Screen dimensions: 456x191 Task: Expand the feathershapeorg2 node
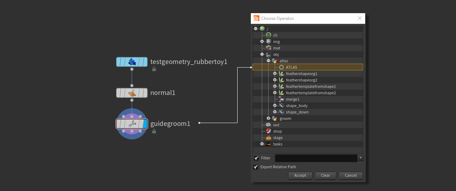click(275, 80)
